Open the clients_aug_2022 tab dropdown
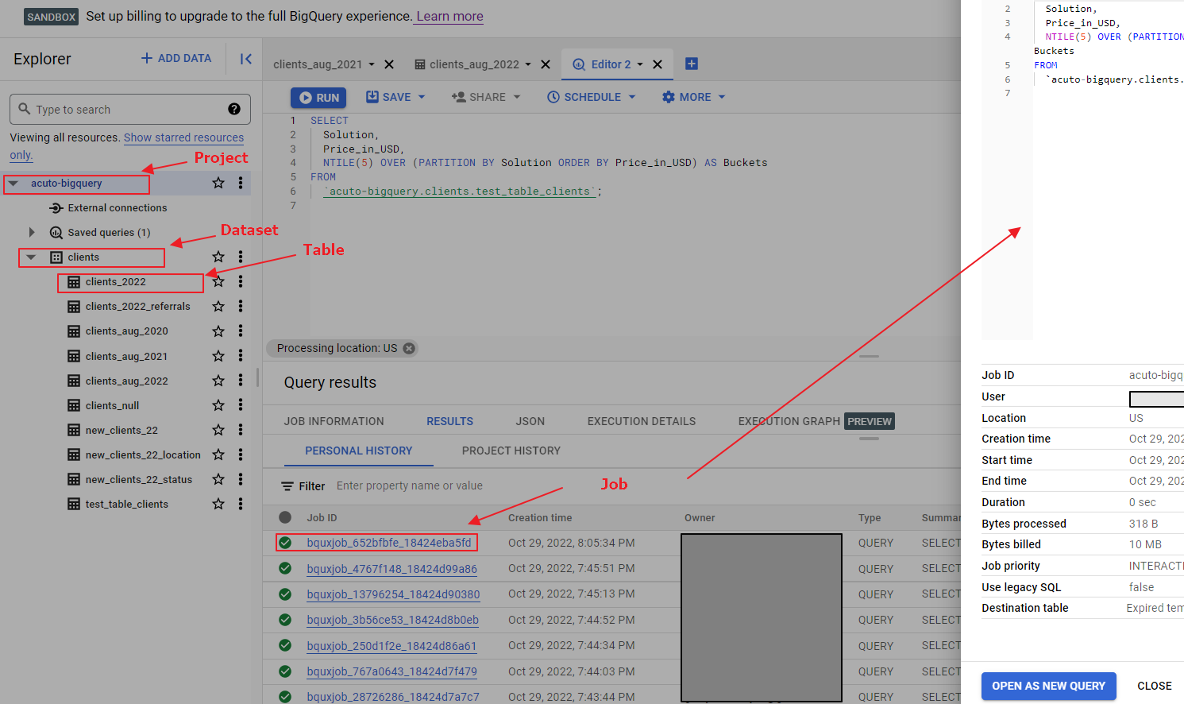The image size is (1184, 704). click(528, 64)
